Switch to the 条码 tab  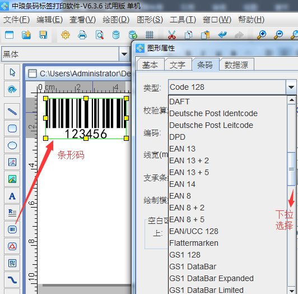pyautogui.click(x=205, y=65)
